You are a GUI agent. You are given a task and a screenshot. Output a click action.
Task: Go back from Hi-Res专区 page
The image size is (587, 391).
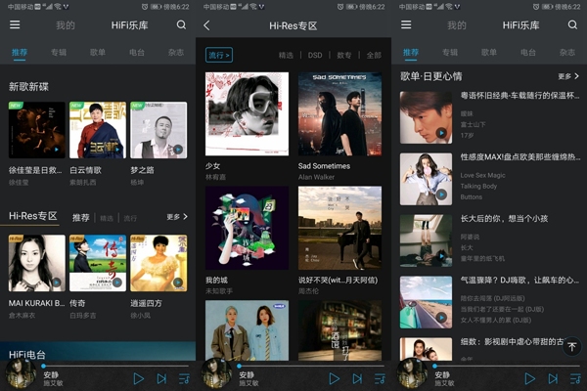(206, 25)
